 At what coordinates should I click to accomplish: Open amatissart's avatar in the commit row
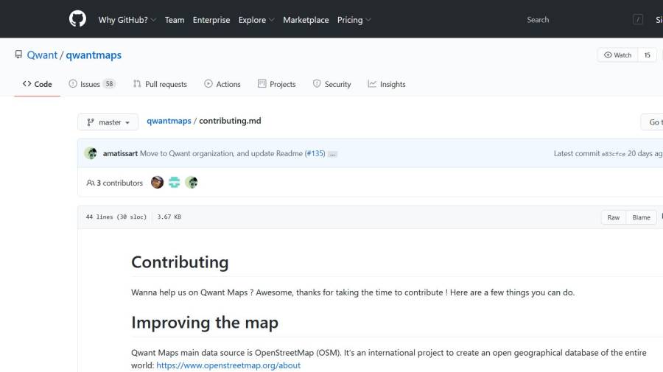pos(91,153)
